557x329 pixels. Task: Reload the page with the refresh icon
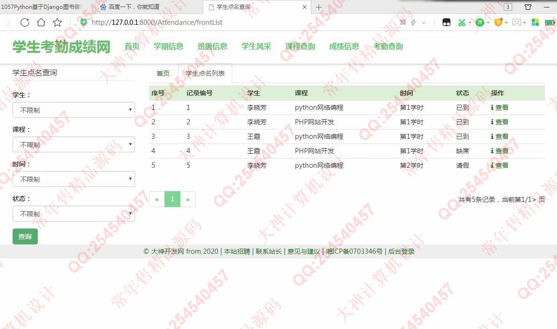coord(25,22)
